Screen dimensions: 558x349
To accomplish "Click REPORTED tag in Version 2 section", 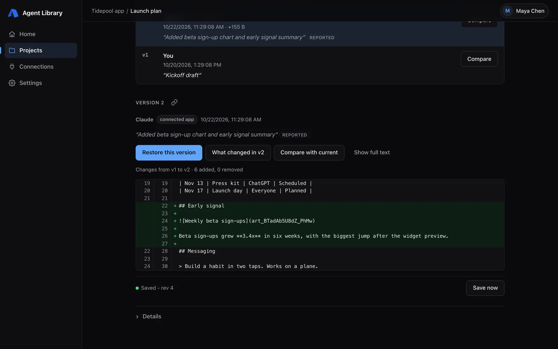I will click(295, 135).
